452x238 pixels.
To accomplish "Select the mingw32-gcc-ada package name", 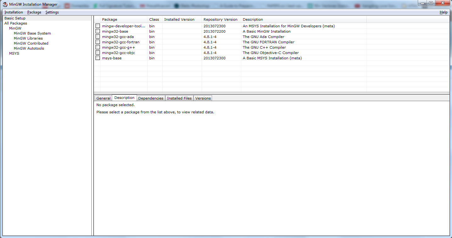I will (x=118, y=37).
